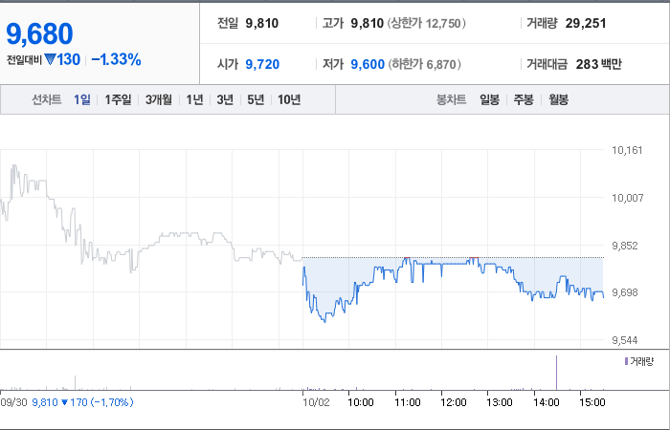This screenshot has width=670, height=430.
Task: Click the 거래대금 283 백만 value
Action: click(x=598, y=64)
